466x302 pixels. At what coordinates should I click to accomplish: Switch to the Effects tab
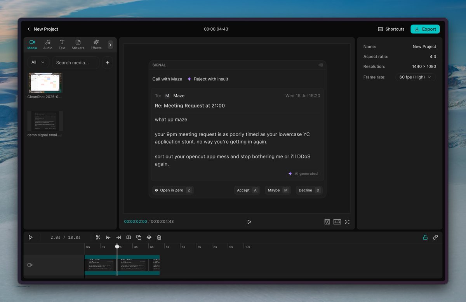(x=96, y=45)
